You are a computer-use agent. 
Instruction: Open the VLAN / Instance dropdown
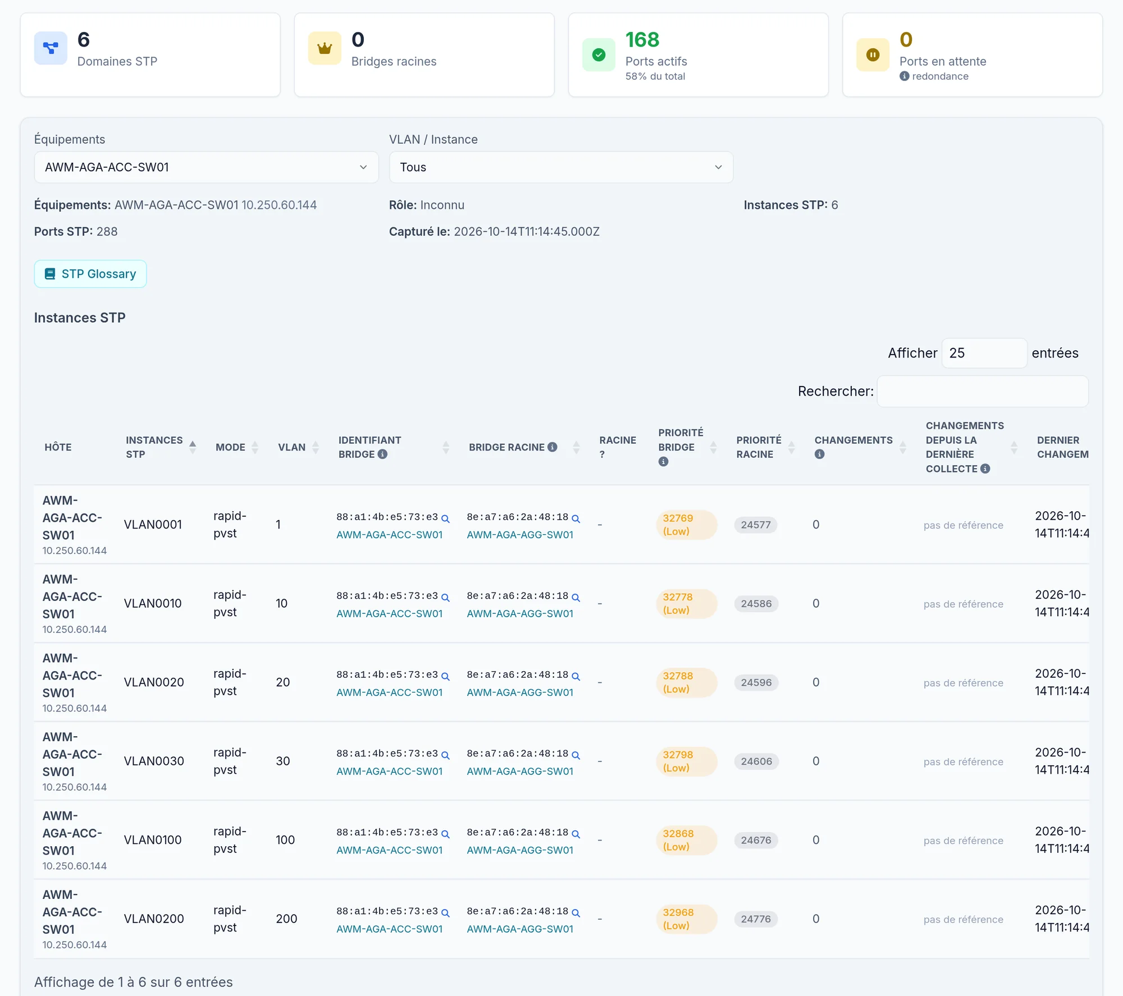pyautogui.click(x=561, y=167)
